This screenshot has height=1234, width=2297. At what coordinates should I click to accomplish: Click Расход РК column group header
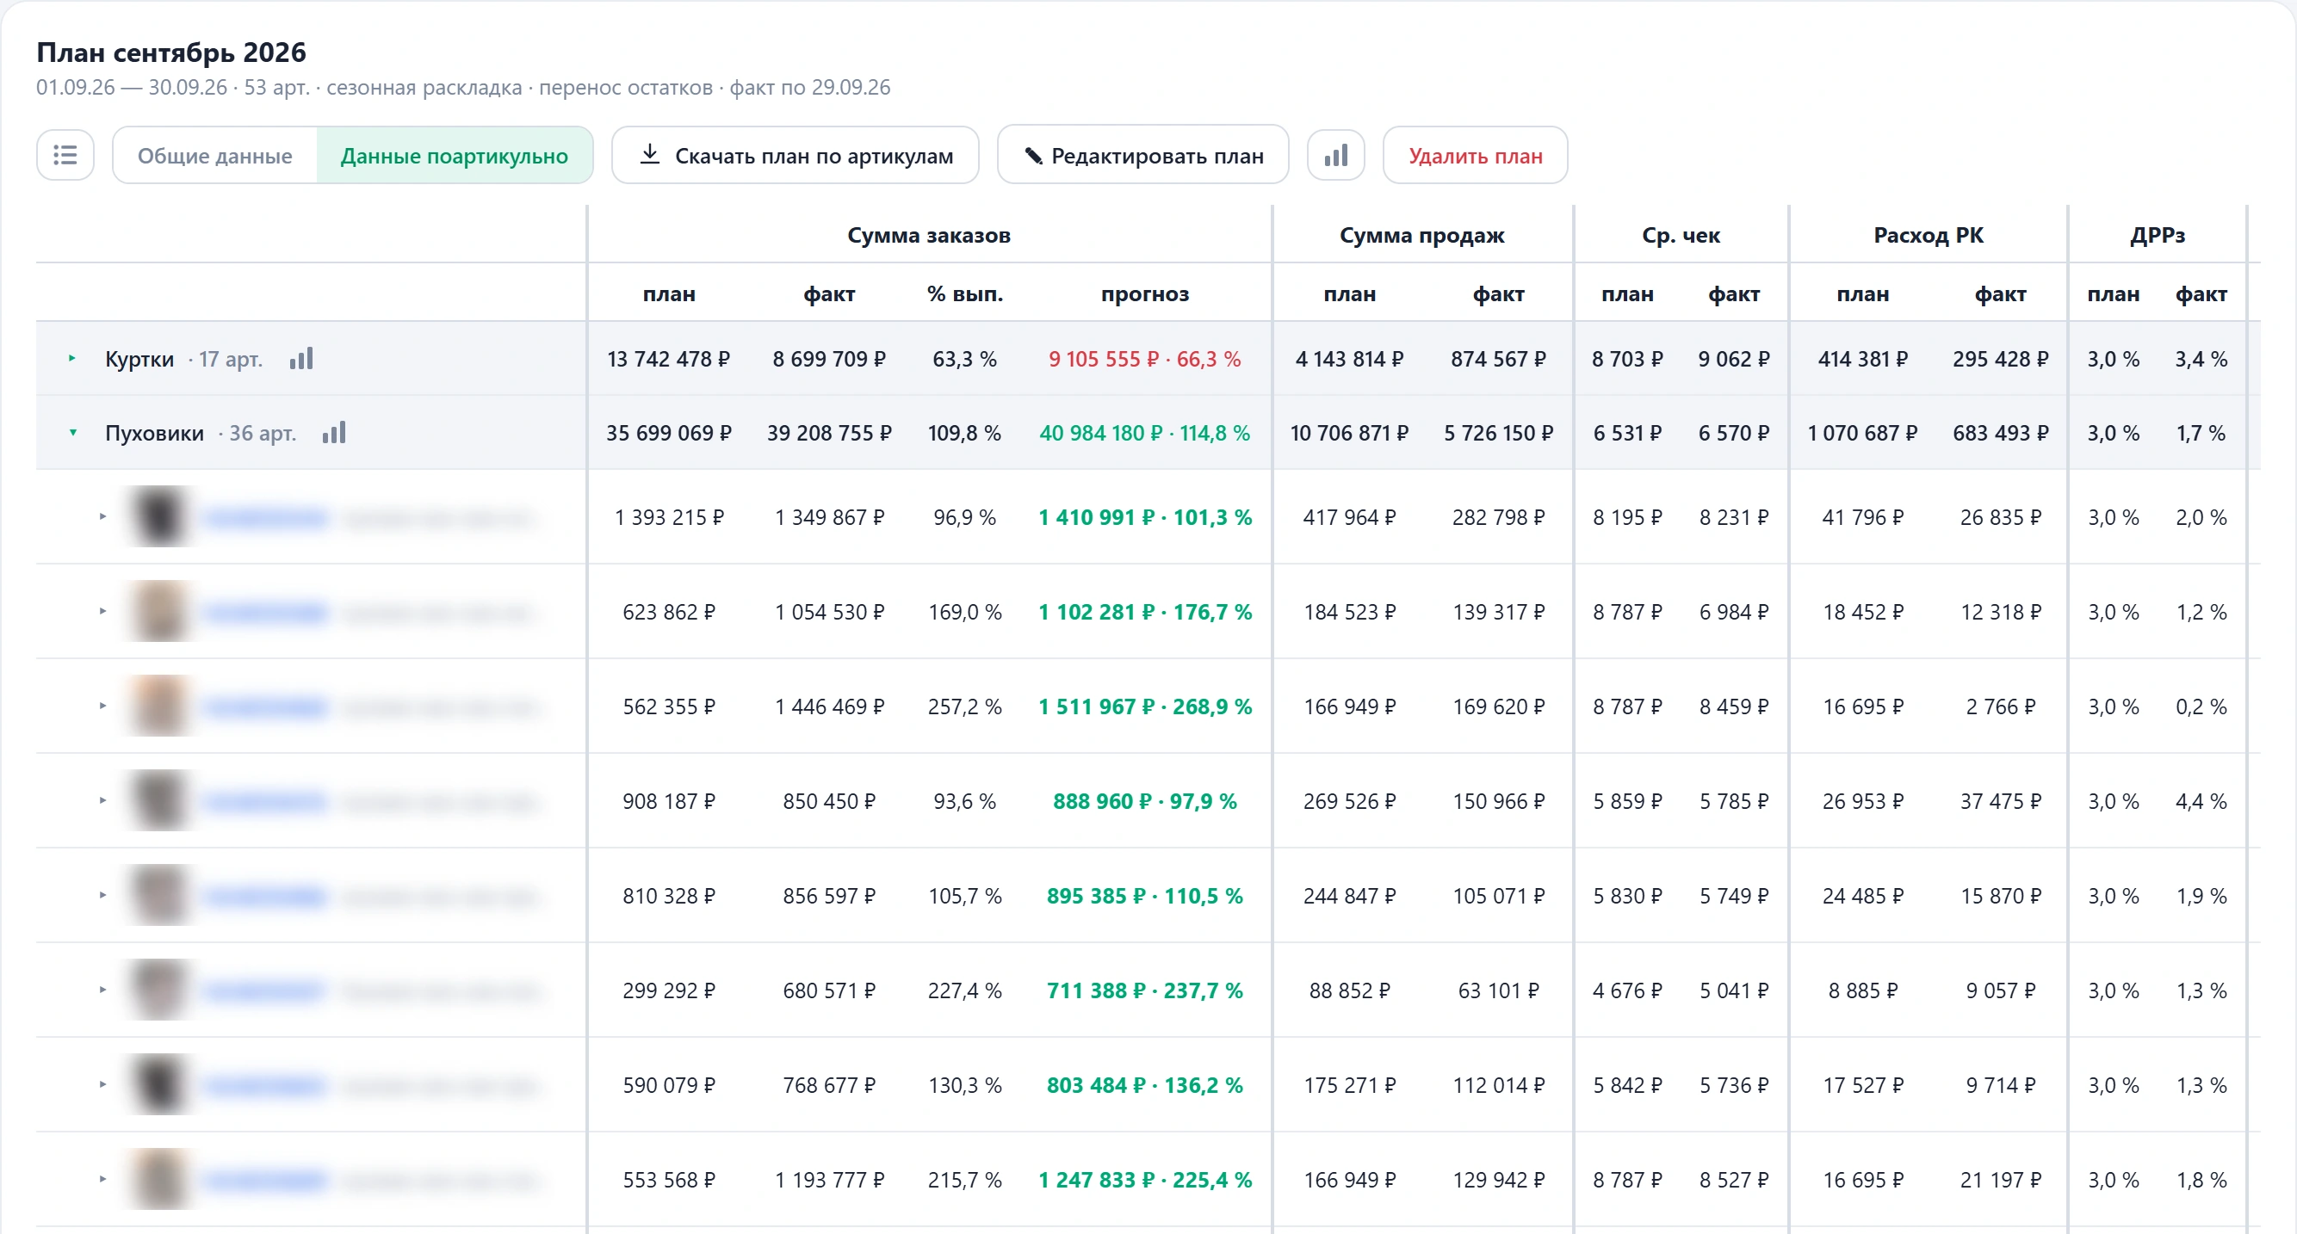coord(1928,235)
